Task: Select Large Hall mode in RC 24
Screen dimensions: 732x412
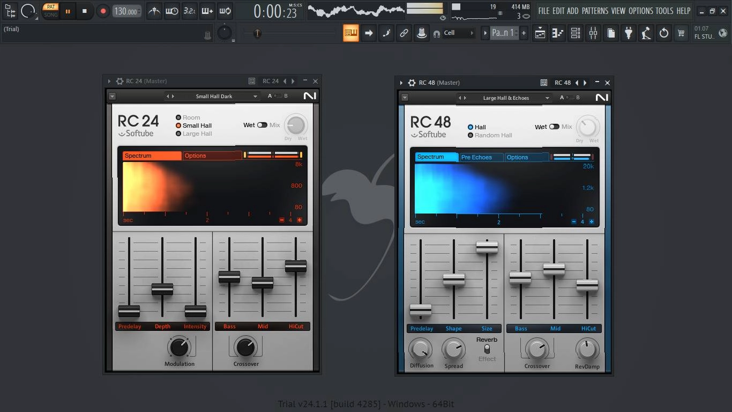Action: pos(193,134)
